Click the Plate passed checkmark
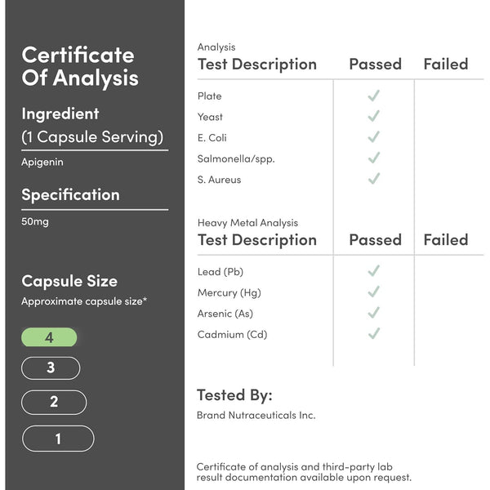The height and width of the screenshot is (490, 490). [x=373, y=96]
